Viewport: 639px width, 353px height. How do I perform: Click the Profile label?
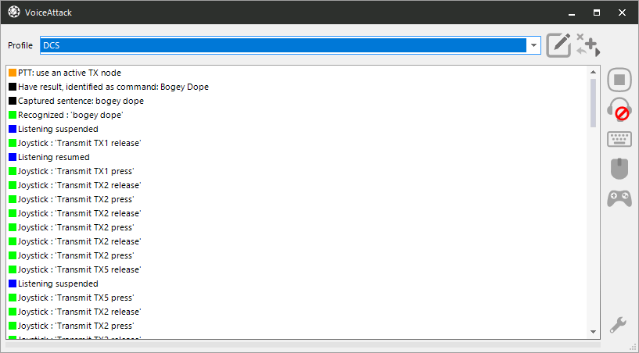(20, 45)
